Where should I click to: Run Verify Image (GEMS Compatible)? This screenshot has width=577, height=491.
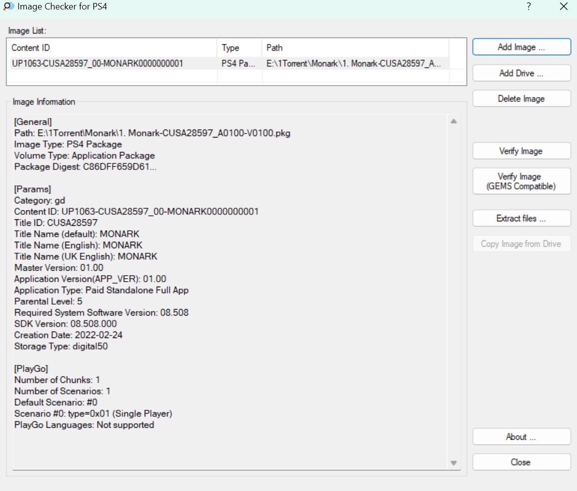pyautogui.click(x=521, y=181)
